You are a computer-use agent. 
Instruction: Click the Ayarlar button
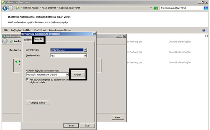click(x=77, y=75)
